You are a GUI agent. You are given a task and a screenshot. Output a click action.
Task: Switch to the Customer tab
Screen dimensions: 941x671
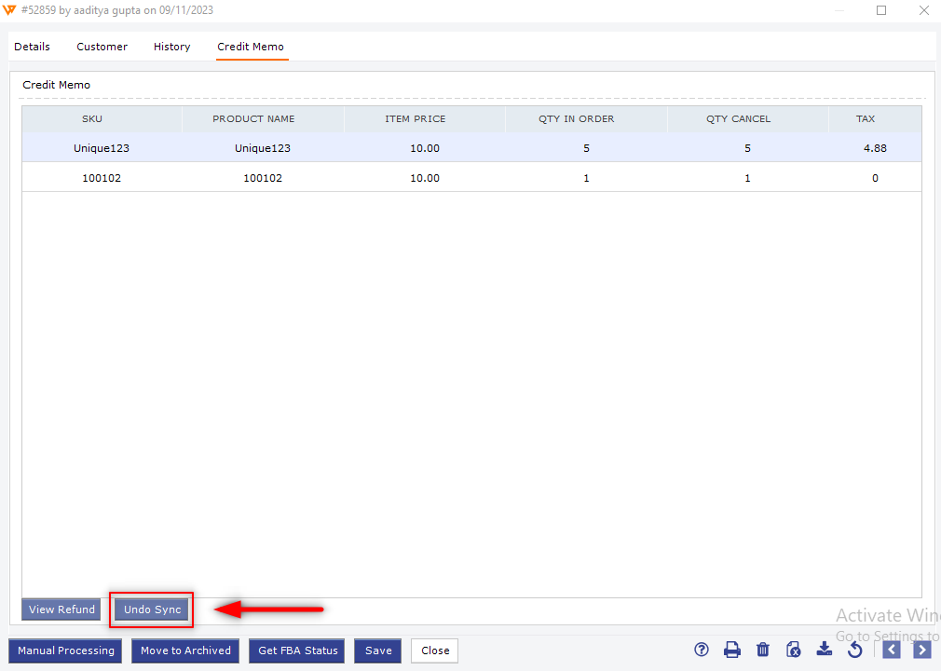102,47
